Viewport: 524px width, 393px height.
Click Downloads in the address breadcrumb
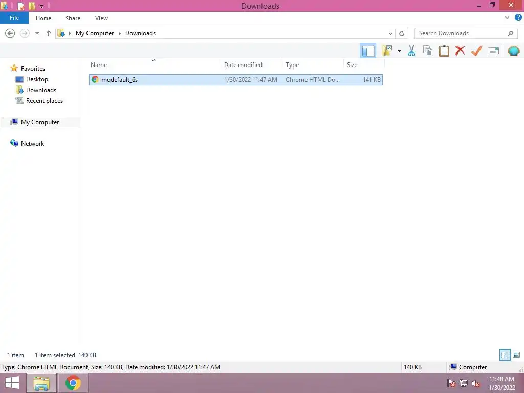click(140, 33)
